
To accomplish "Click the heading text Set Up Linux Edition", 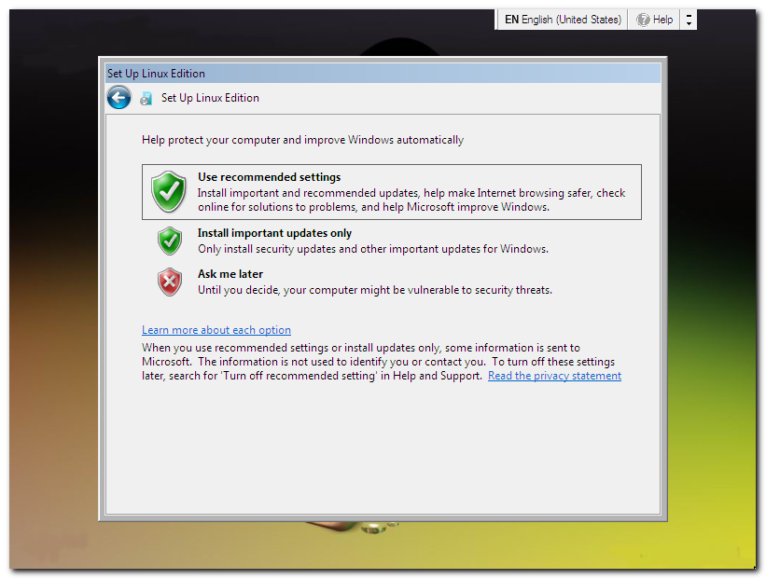I will coord(210,98).
